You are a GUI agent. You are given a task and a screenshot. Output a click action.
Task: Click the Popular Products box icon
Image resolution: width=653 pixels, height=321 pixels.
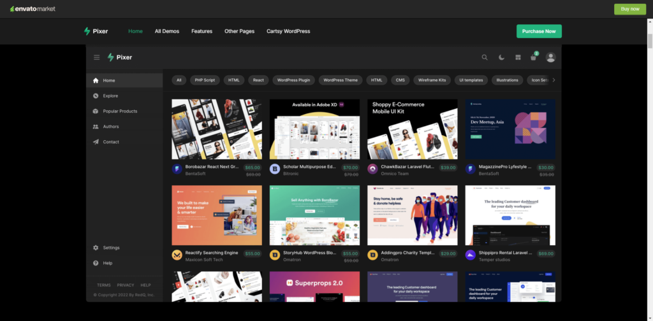pyautogui.click(x=96, y=111)
